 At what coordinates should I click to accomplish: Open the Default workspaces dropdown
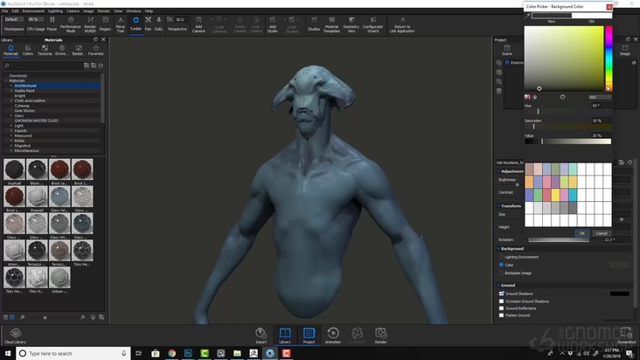[13, 18]
